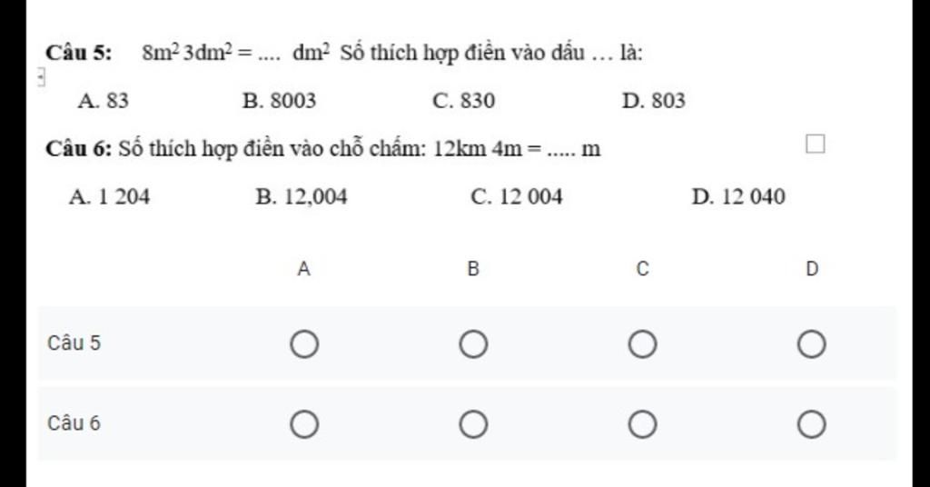The width and height of the screenshot is (930, 487).
Task: Select option A for Câu 6
Action: 304,424
